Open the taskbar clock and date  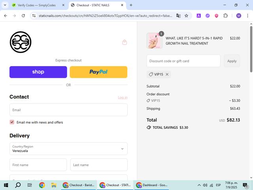pos(231,185)
